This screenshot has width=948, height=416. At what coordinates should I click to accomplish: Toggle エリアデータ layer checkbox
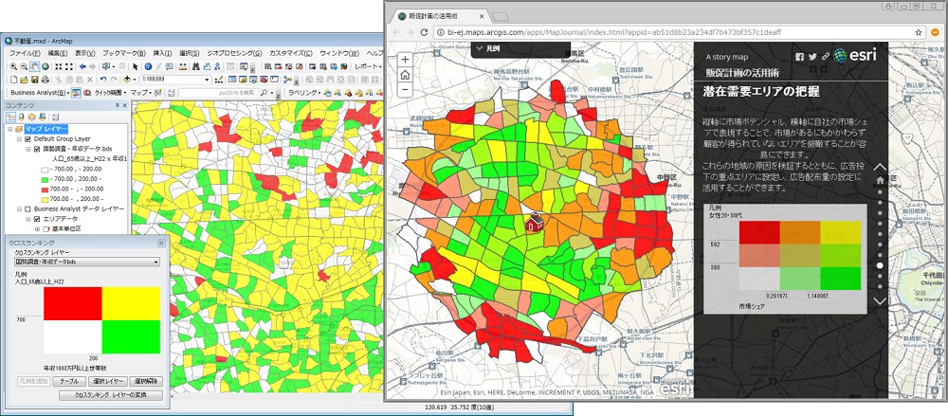[x=36, y=219]
